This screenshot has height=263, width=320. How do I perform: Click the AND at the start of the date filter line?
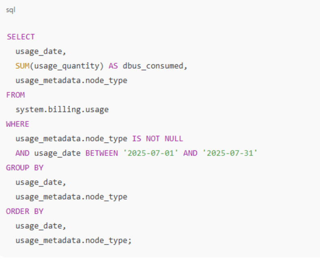point(22,153)
